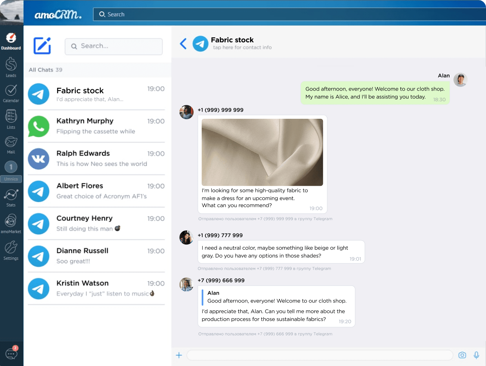This screenshot has width=486, height=366.
Task: Click the compose new chat pencil icon
Action: pyautogui.click(x=42, y=46)
